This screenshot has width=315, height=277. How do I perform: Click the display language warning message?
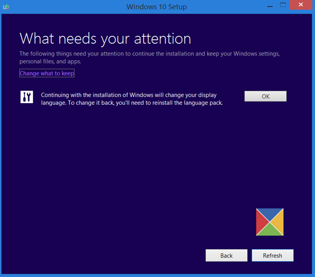click(x=132, y=99)
